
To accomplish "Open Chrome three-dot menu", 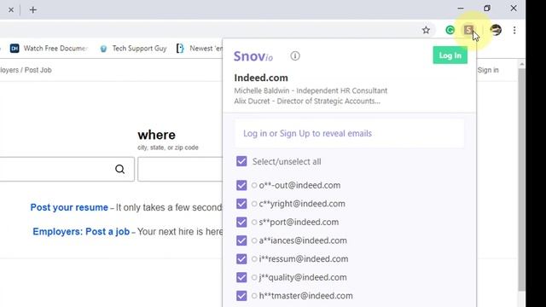I will (514, 30).
